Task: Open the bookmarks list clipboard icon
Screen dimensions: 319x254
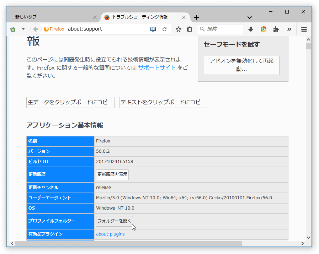Action: pyautogui.click(x=190, y=29)
